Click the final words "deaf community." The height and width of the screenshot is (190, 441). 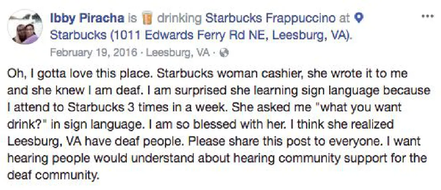pos(53,175)
